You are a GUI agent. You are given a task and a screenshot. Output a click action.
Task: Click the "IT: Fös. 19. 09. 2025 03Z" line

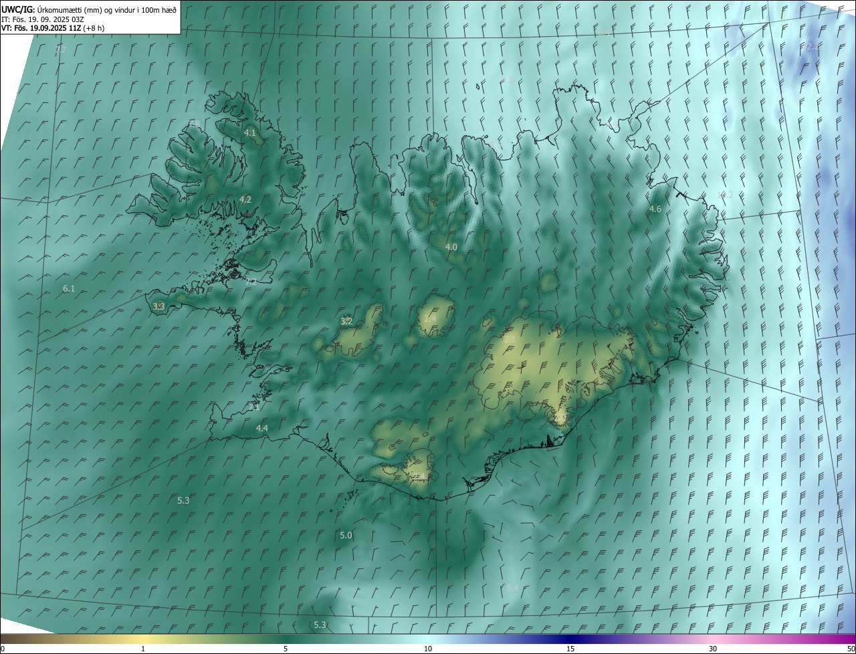[x=42, y=19]
